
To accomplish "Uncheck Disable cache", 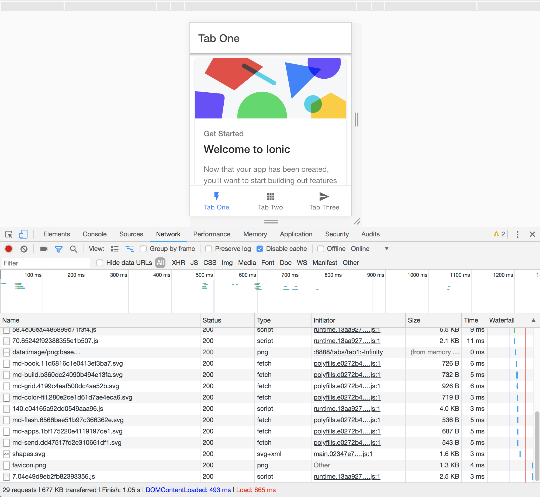I will coord(260,249).
